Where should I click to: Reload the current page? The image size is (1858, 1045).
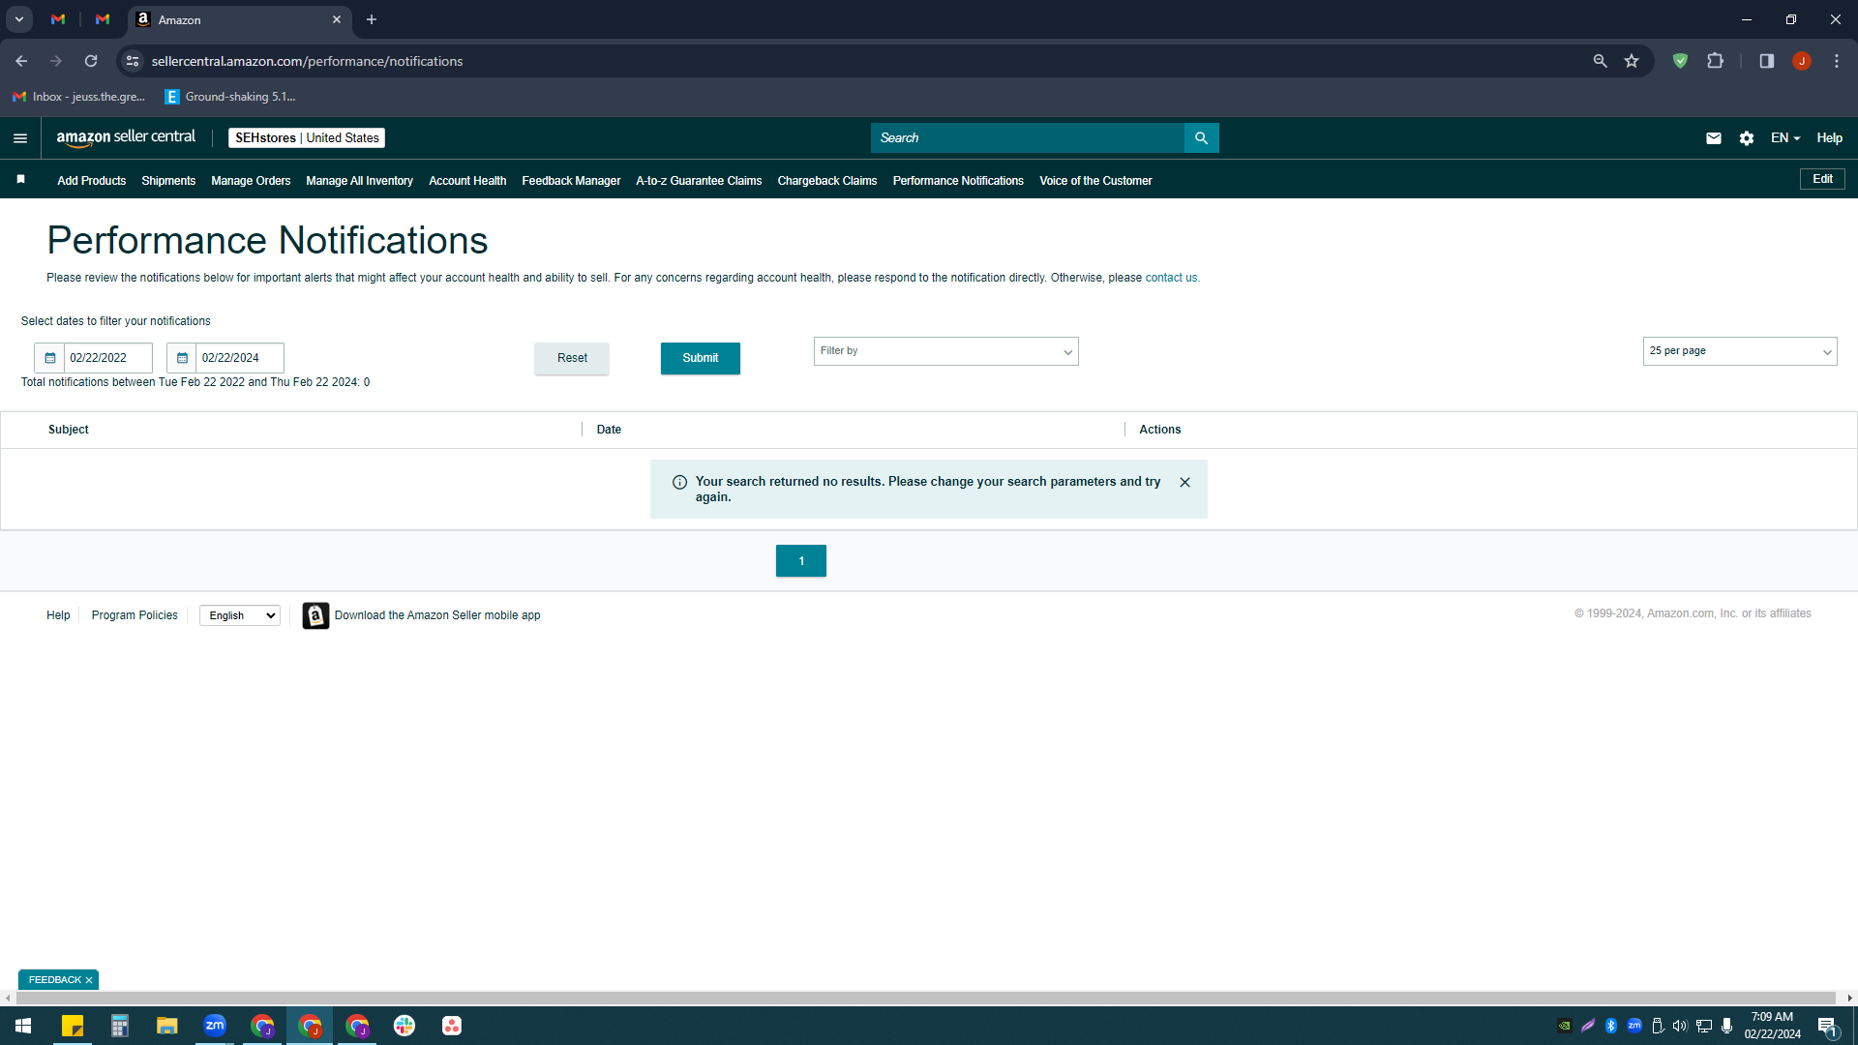click(x=91, y=61)
